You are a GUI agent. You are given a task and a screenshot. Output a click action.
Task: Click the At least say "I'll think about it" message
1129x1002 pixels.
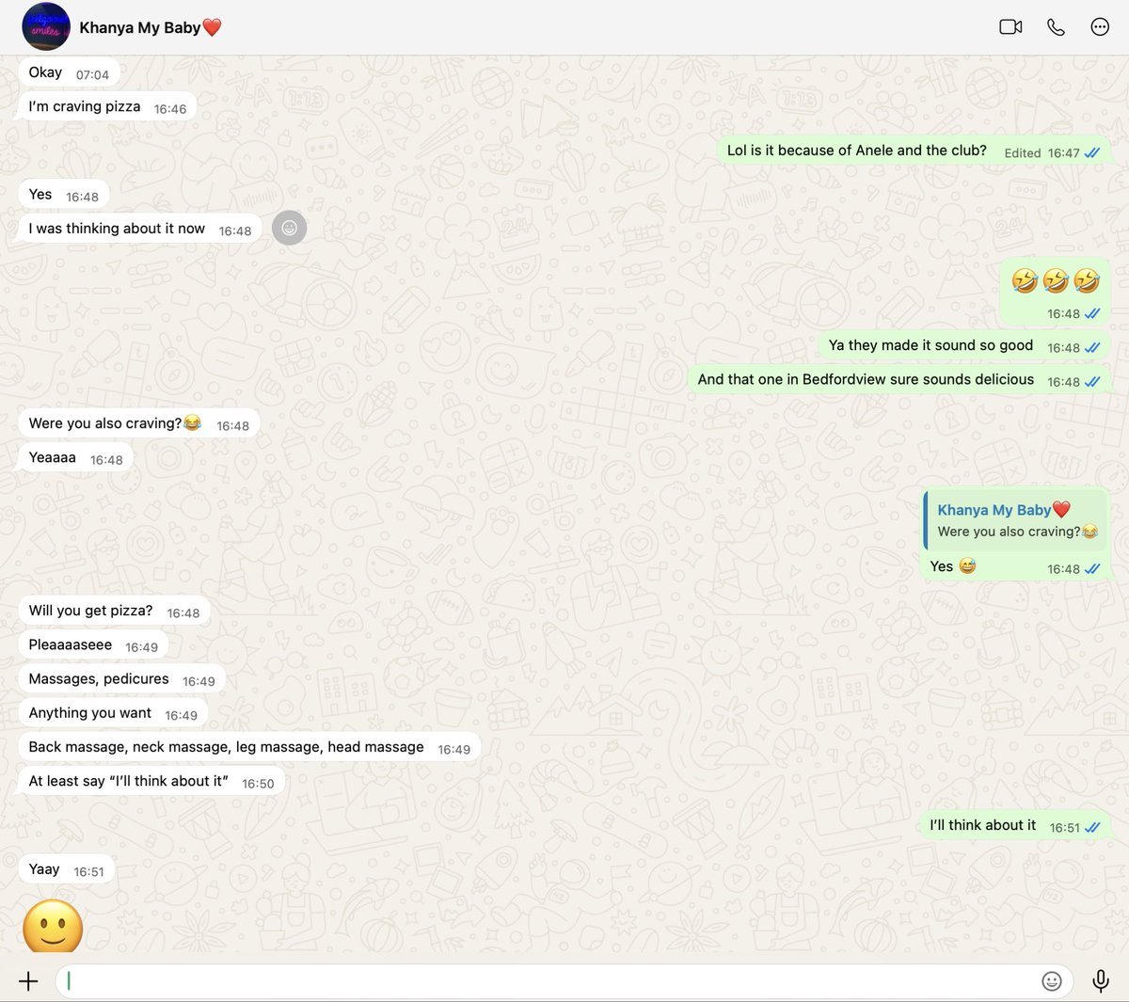click(151, 782)
